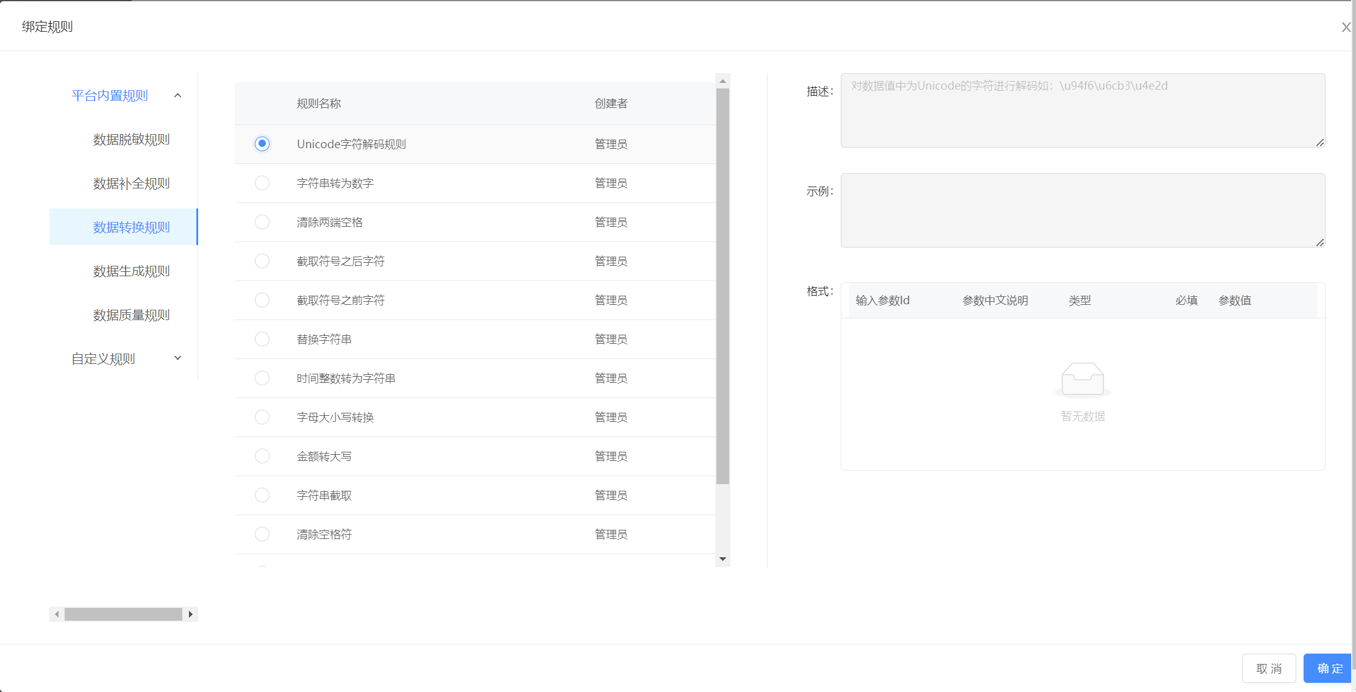Select 数据补全规则 menu item

click(x=124, y=184)
